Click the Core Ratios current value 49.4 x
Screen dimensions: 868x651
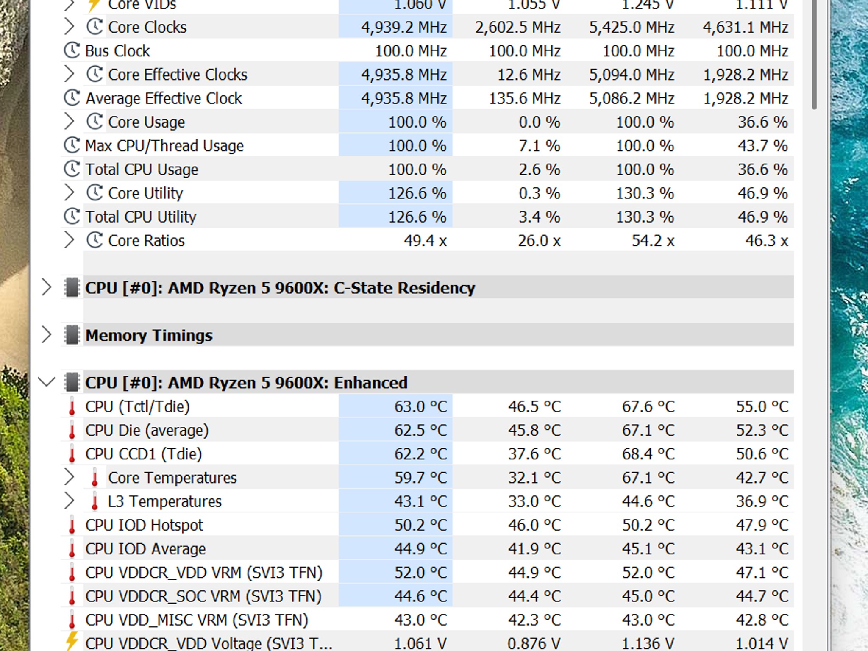point(425,240)
